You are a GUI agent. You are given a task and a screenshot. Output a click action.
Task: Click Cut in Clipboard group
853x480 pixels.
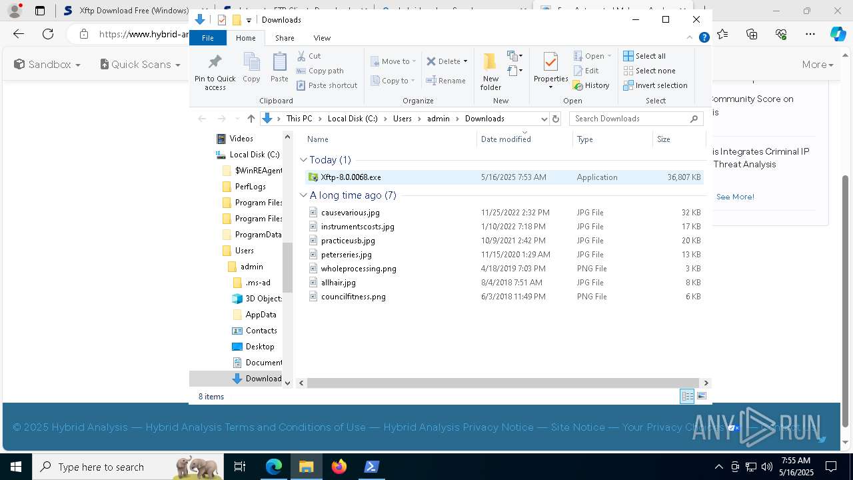pyautogui.click(x=309, y=56)
